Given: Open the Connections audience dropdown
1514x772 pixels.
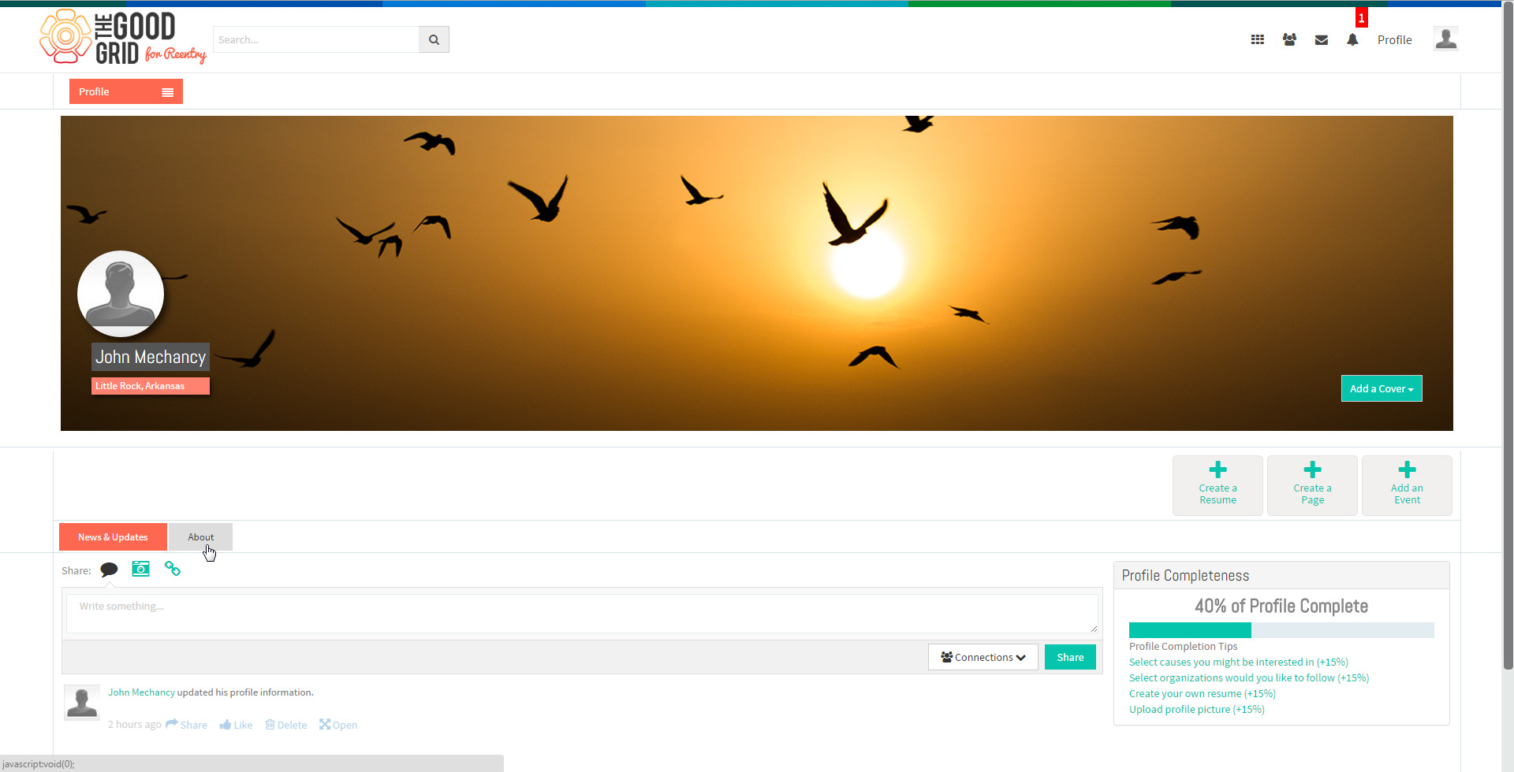Looking at the screenshot, I should [x=983, y=657].
